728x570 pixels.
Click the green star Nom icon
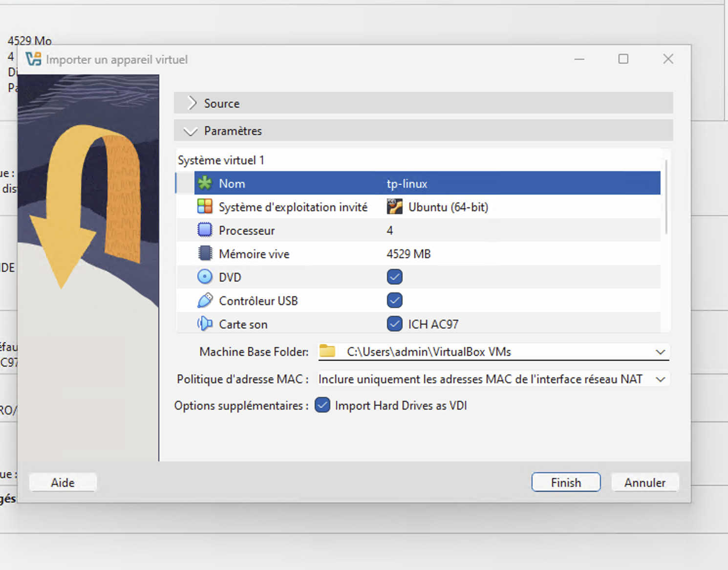click(x=205, y=183)
